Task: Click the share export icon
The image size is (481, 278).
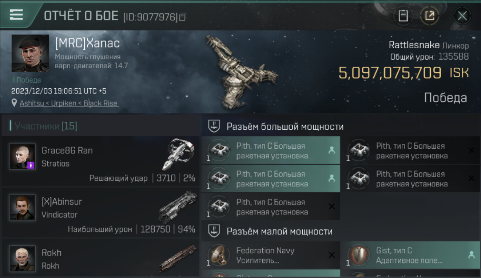Action: (430, 16)
